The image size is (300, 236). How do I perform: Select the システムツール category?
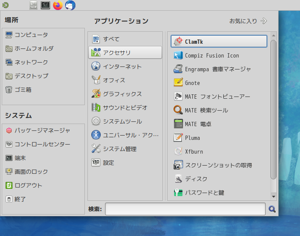coord(125,121)
